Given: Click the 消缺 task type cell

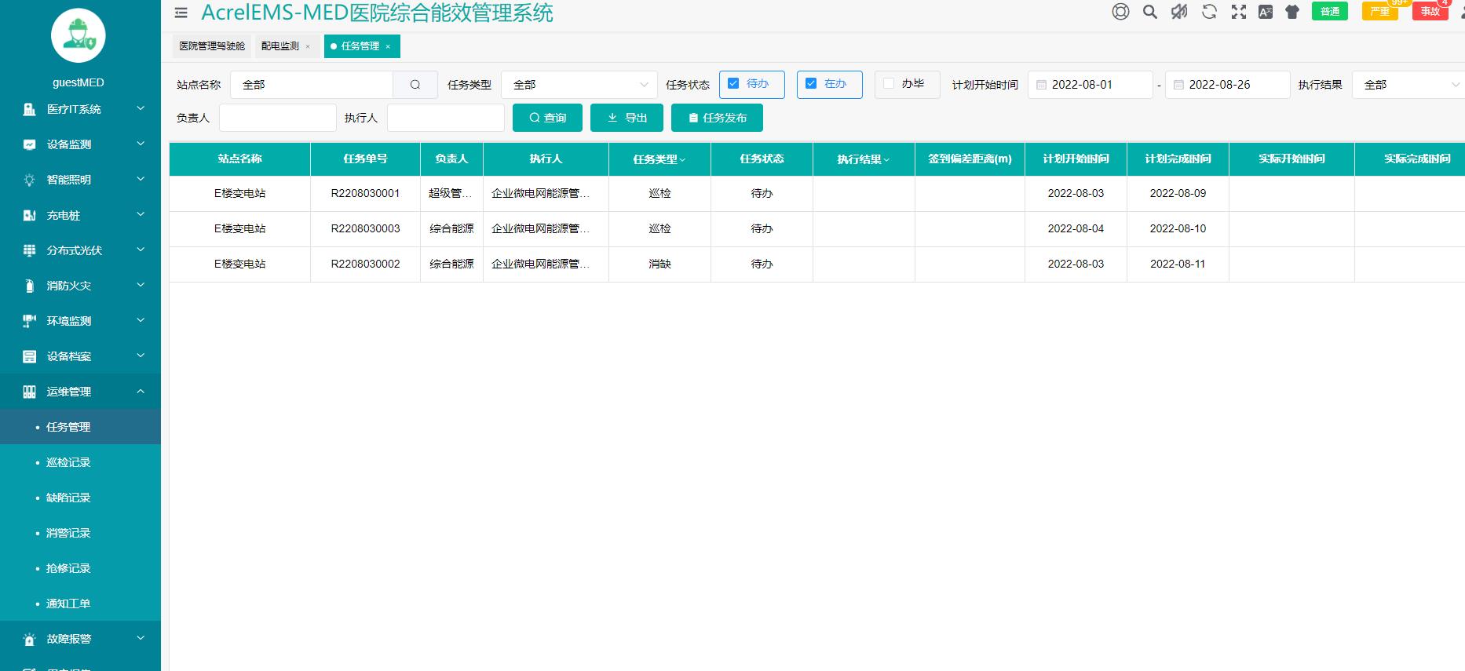Looking at the screenshot, I should (659, 264).
